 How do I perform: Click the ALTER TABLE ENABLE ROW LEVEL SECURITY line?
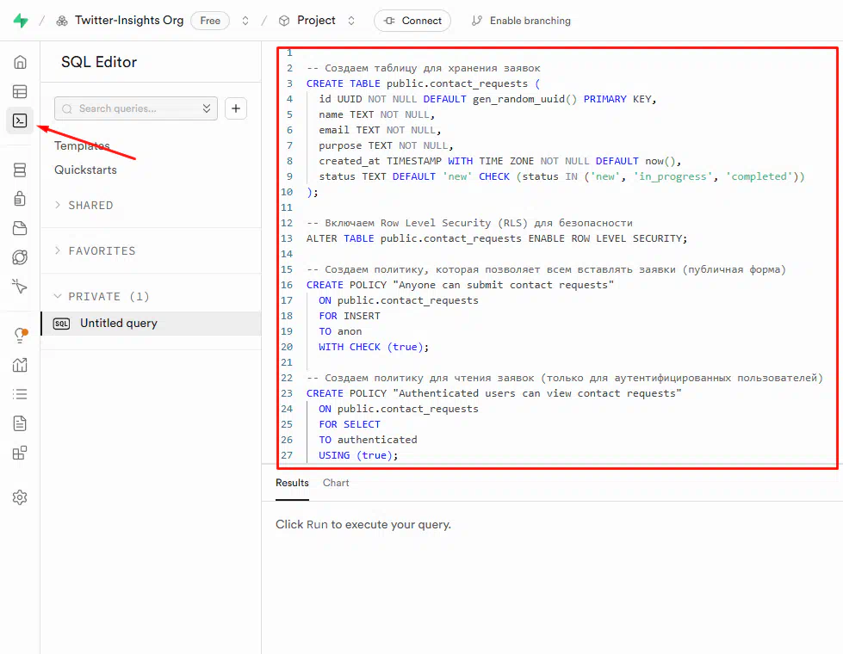pos(497,238)
